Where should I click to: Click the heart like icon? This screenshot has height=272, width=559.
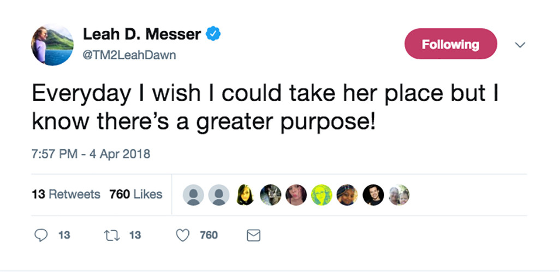click(x=183, y=235)
